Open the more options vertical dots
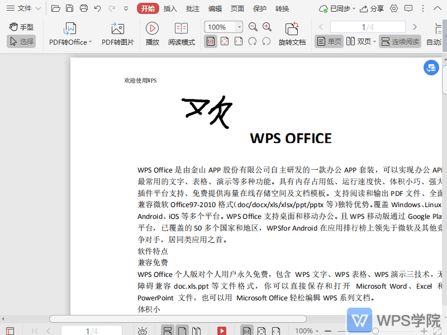 point(423,8)
